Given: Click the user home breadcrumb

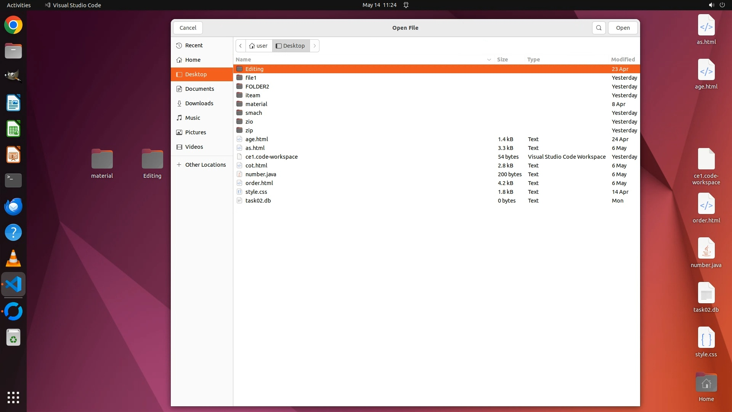Looking at the screenshot, I should click(x=258, y=46).
